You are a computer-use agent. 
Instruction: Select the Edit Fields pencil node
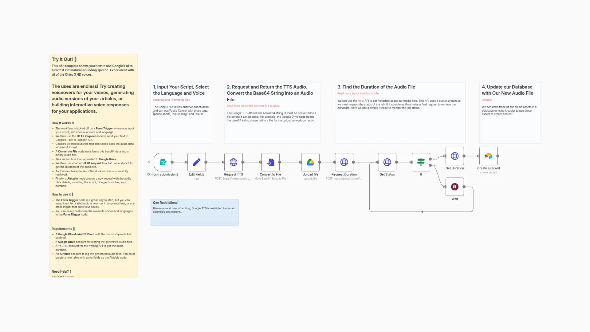click(x=196, y=162)
